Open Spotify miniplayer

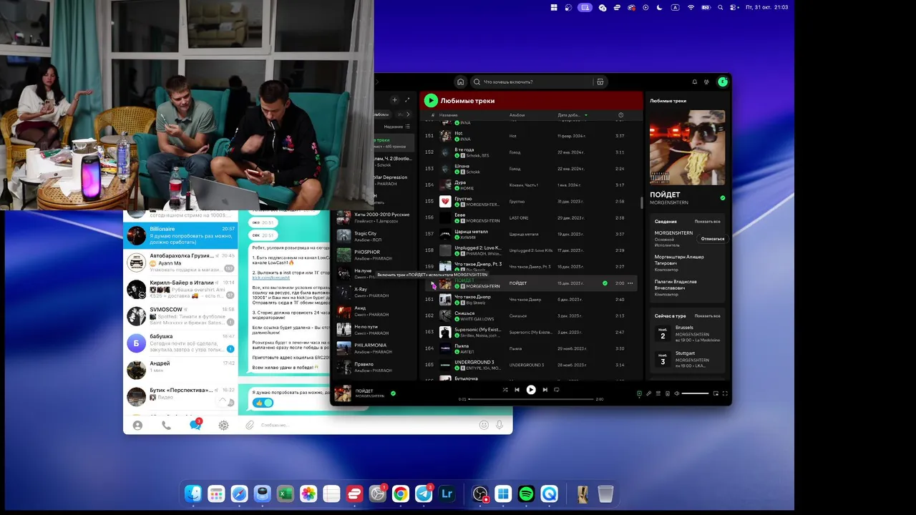click(x=715, y=393)
